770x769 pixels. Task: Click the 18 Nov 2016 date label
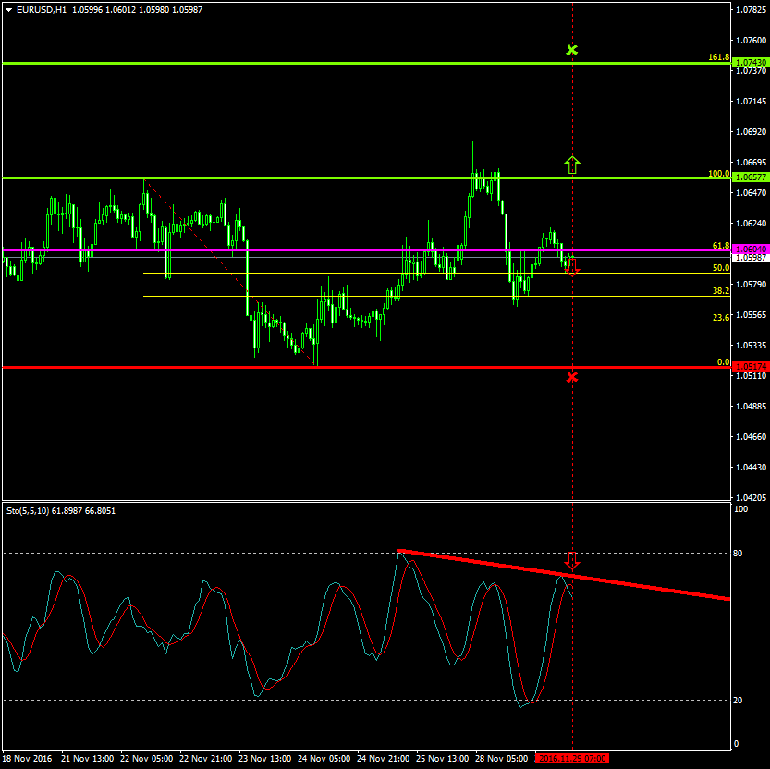26,760
